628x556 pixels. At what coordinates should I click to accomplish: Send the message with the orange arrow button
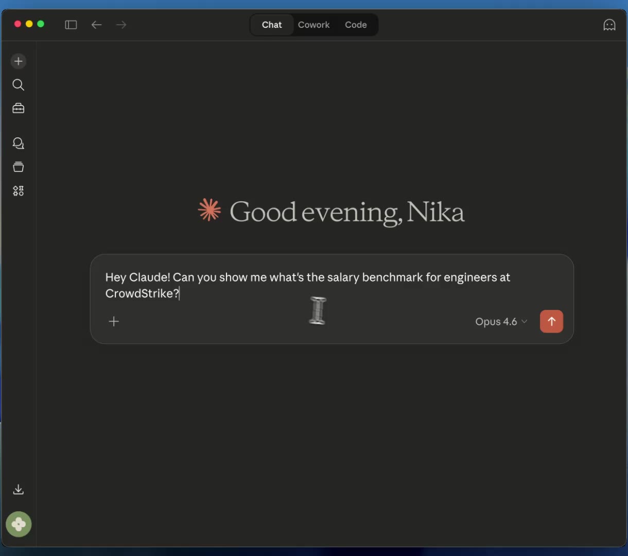point(551,322)
